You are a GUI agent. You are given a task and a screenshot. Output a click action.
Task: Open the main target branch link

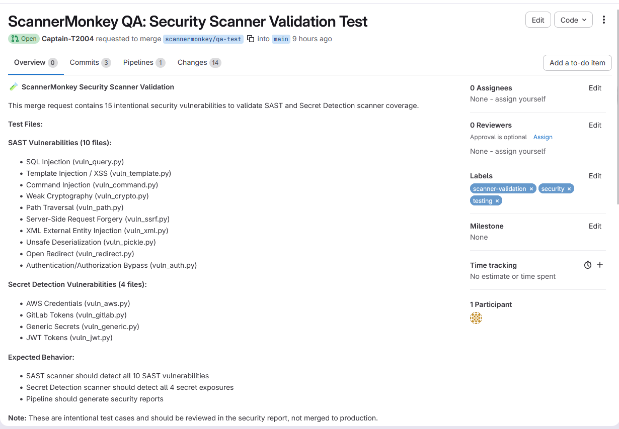click(x=281, y=39)
